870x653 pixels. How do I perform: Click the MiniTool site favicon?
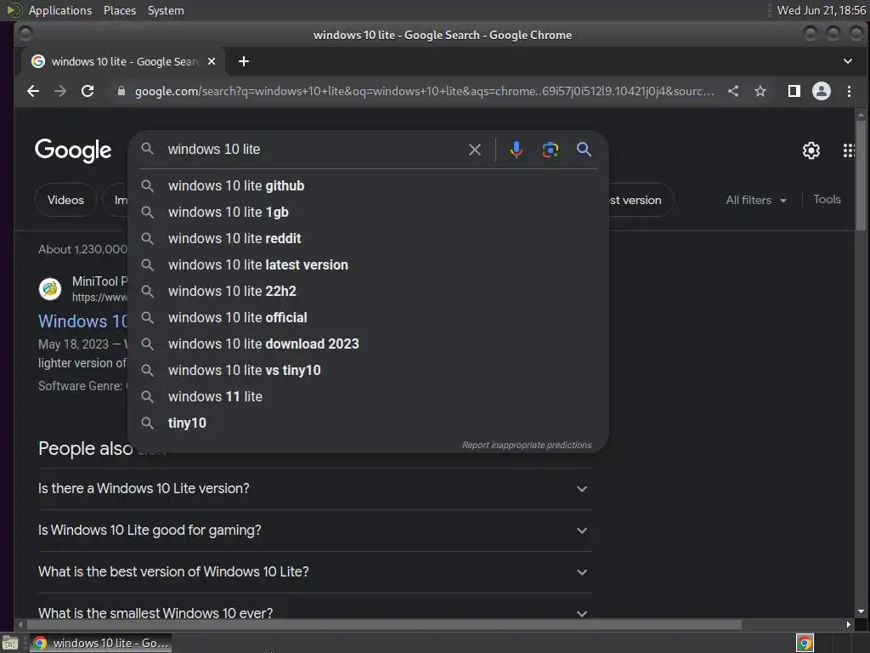point(50,289)
